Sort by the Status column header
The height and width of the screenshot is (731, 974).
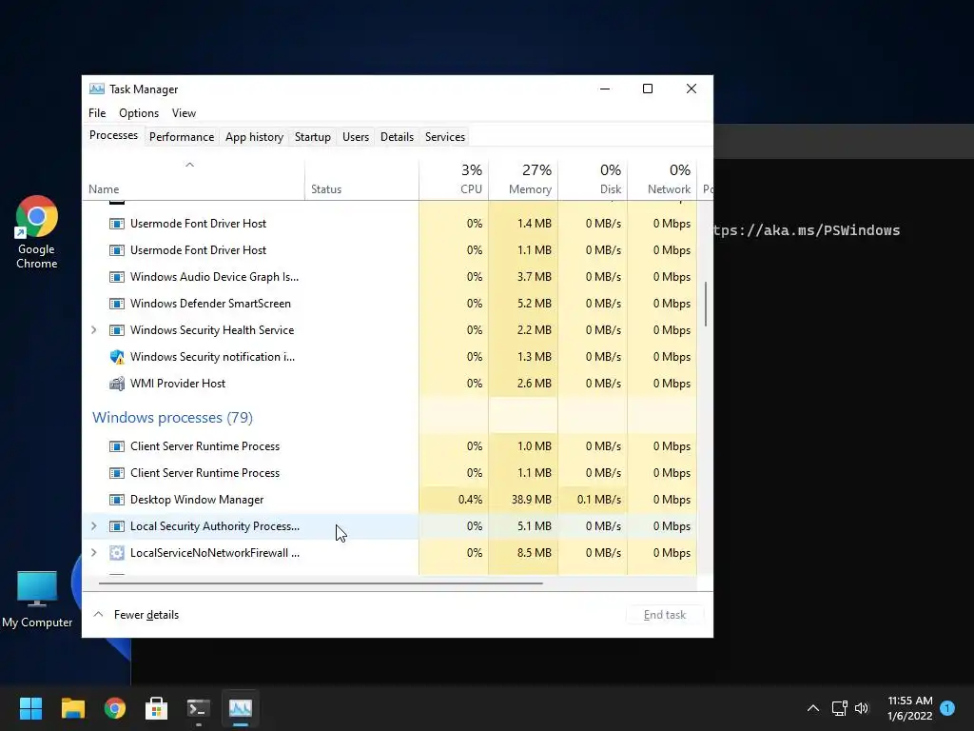tap(361, 180)
